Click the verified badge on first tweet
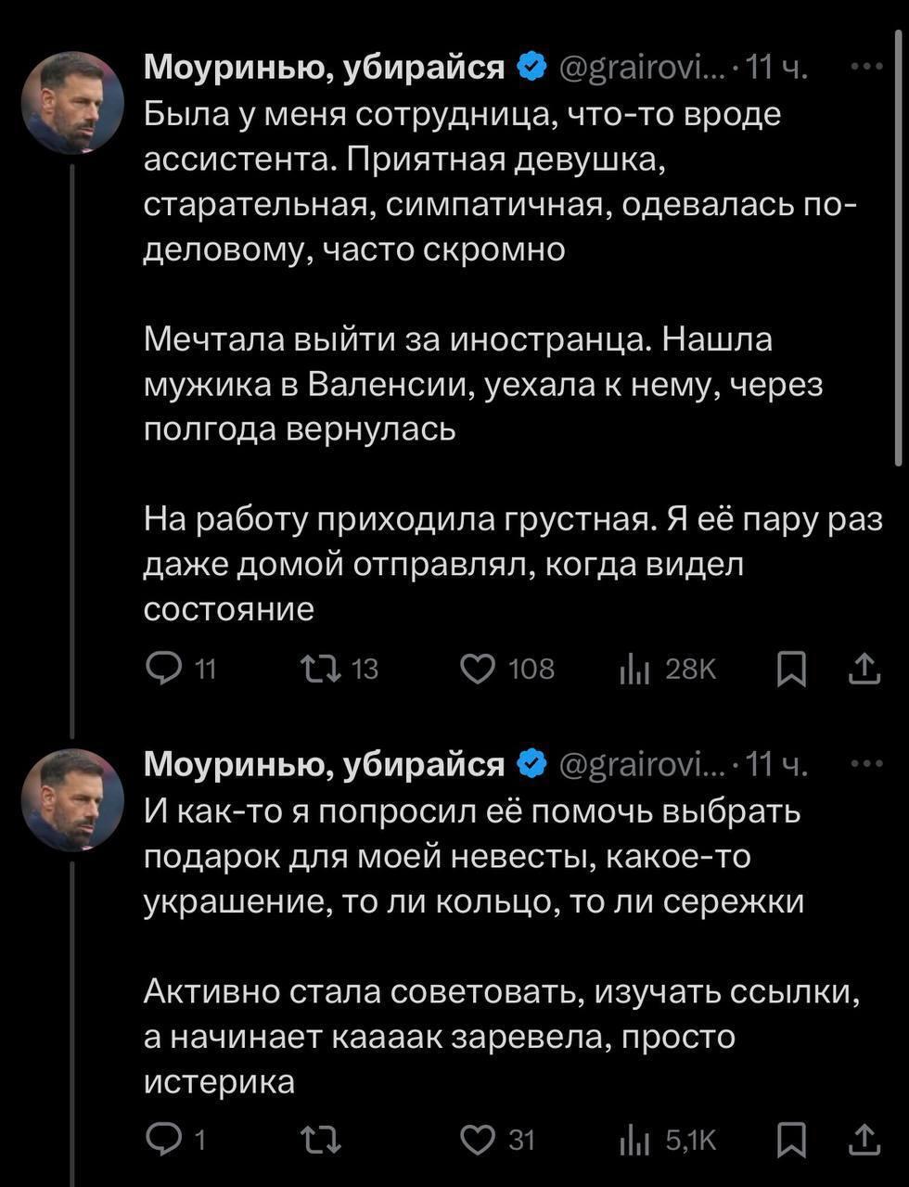 (x=531, y=67)
